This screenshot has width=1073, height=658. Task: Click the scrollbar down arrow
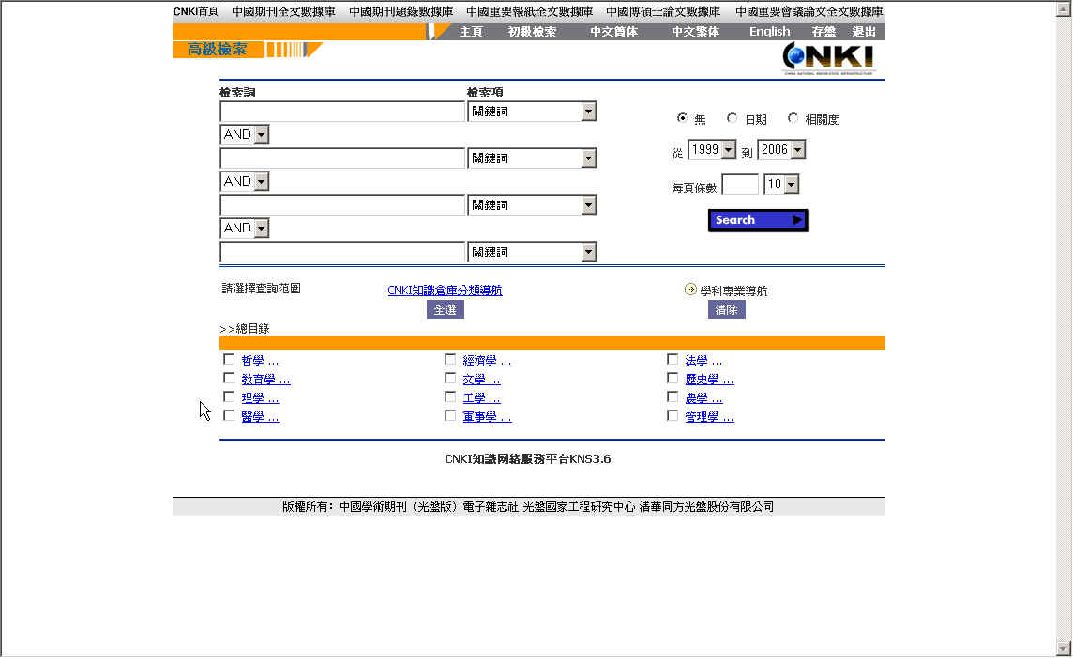(1064, 648)
